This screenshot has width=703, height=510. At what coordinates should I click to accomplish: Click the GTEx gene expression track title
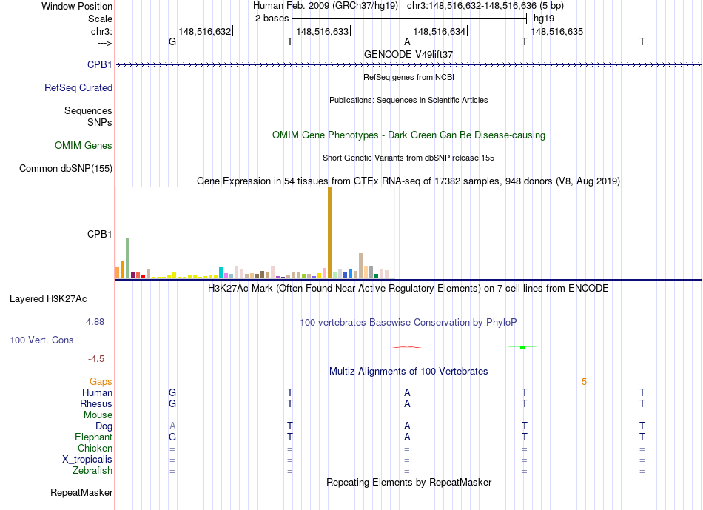408,181
